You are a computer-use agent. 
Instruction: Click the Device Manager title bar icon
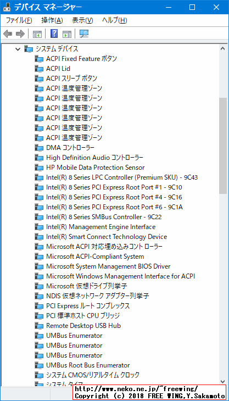coord(7,7)
